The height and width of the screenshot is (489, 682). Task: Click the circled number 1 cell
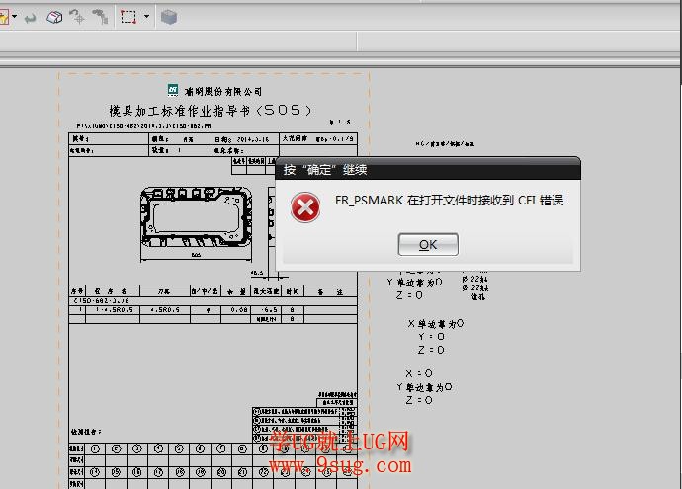[x=95, y=449]
